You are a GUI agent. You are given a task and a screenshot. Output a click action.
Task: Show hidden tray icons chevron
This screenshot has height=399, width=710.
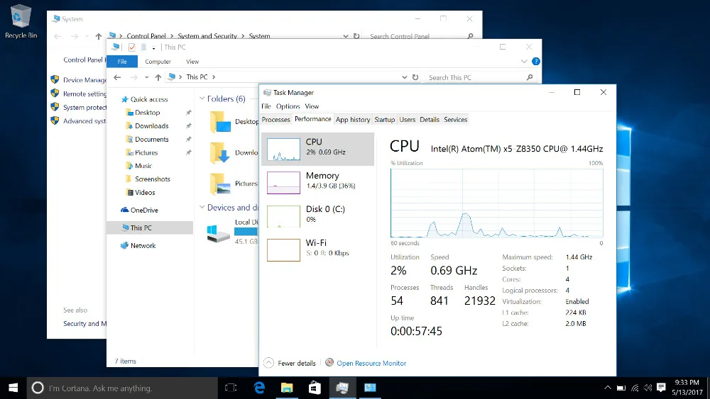608,388
